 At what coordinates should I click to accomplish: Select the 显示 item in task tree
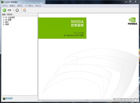[x=7, y=22]
